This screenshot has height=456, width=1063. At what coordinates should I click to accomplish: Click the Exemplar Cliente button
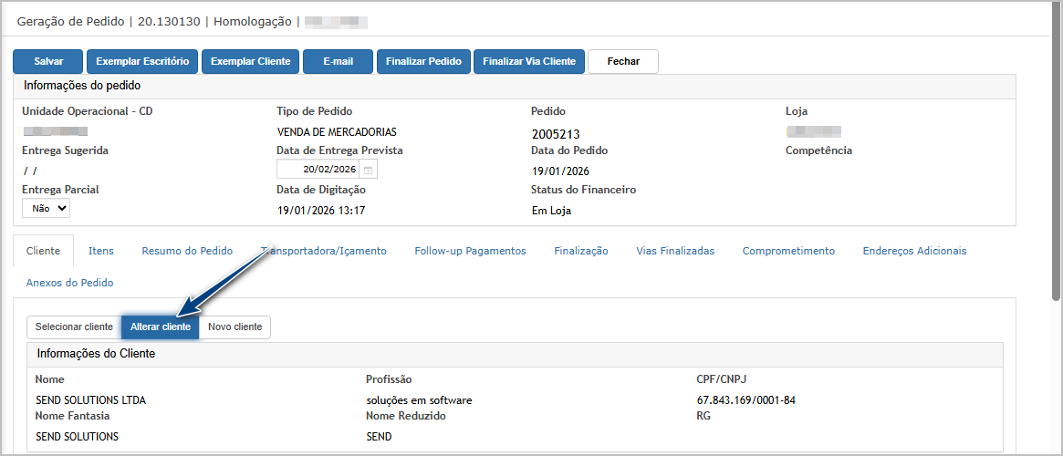click(x=250, y=61)
